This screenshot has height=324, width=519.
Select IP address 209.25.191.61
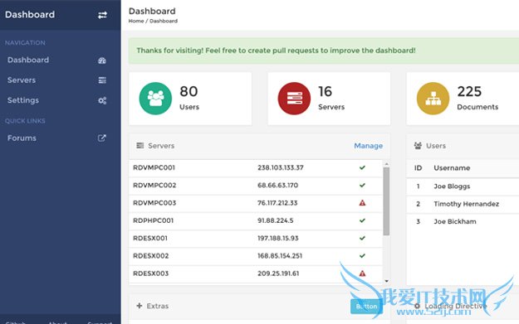(x=278, y=273)
